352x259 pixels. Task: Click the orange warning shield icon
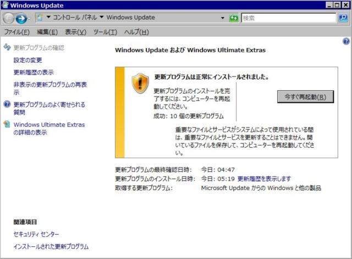(x=140, y=83)
